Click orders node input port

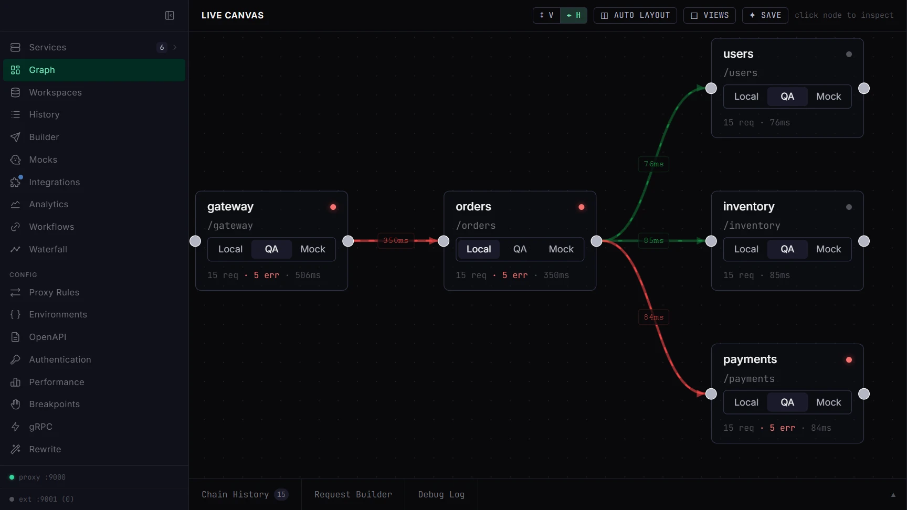(444, 241)
